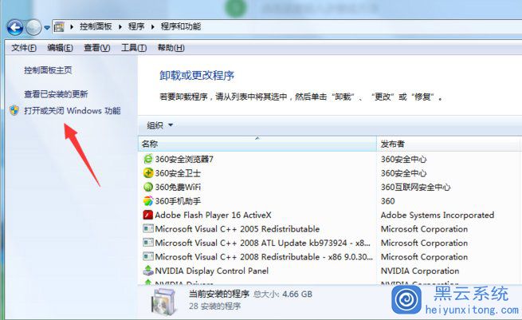Click the 卸载或更改程序 heading

(197, 76)
